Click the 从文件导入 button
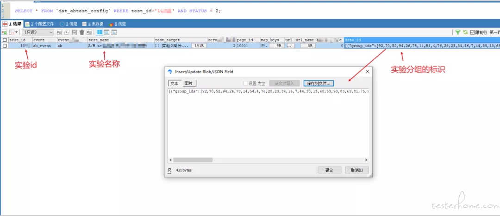500x216 pixels. click(284, 83)
